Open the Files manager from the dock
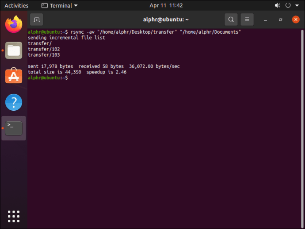This screenshot has width=305, height=229. pyautogui.click(x=14, y=50)
